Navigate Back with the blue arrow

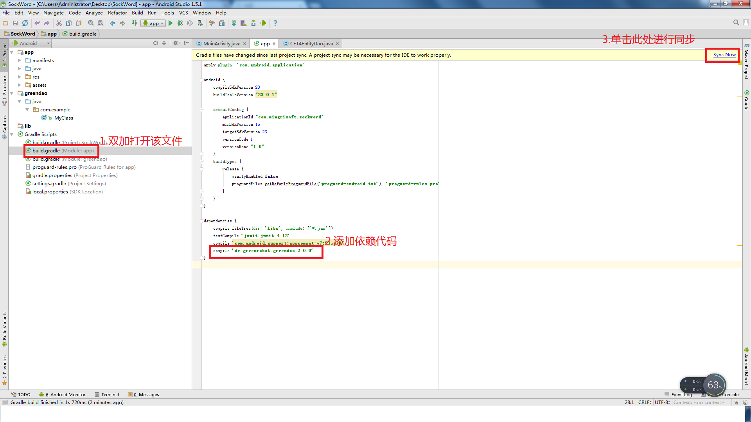click(113, 23)
